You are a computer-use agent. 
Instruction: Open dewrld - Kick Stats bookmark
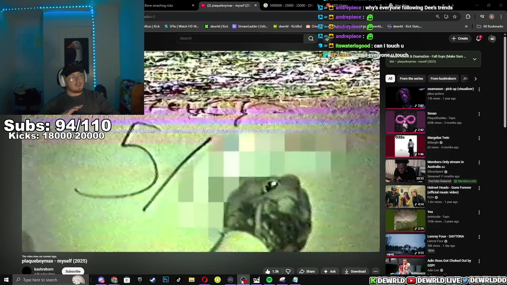[x=404, y=27]
